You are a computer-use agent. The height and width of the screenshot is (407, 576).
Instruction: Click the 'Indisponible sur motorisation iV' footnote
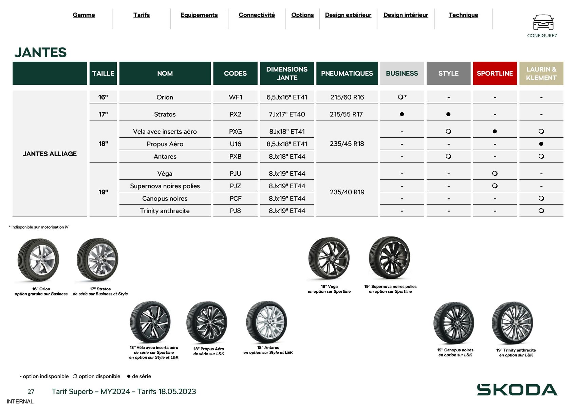click(x=39, y=227)
